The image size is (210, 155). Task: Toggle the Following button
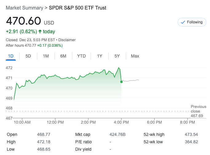point(192,22)
